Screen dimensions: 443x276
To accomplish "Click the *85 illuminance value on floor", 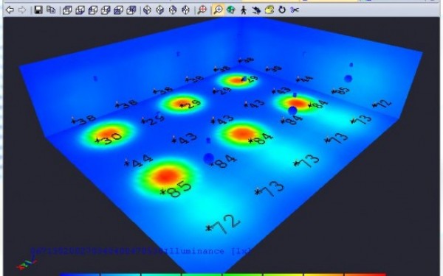I will 176,188.
